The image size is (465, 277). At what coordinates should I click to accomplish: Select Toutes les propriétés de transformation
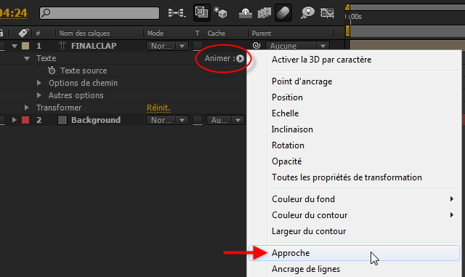click(347, 177)
